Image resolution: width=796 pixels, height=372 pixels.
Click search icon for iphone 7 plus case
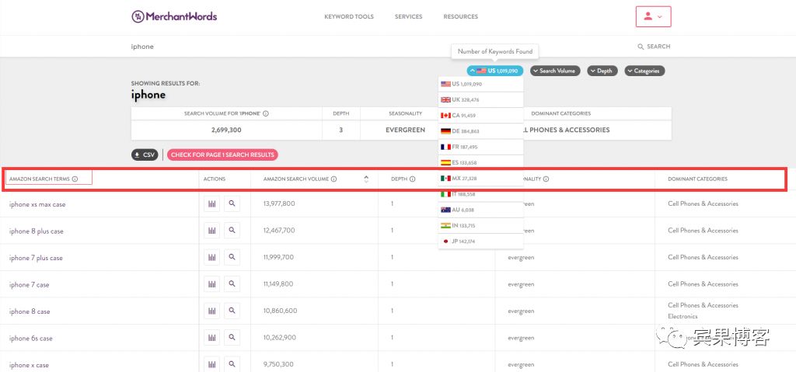(x=232, y=257)
